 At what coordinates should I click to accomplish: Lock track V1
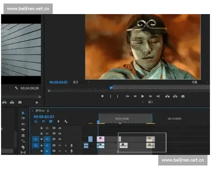tap(41, 139)
